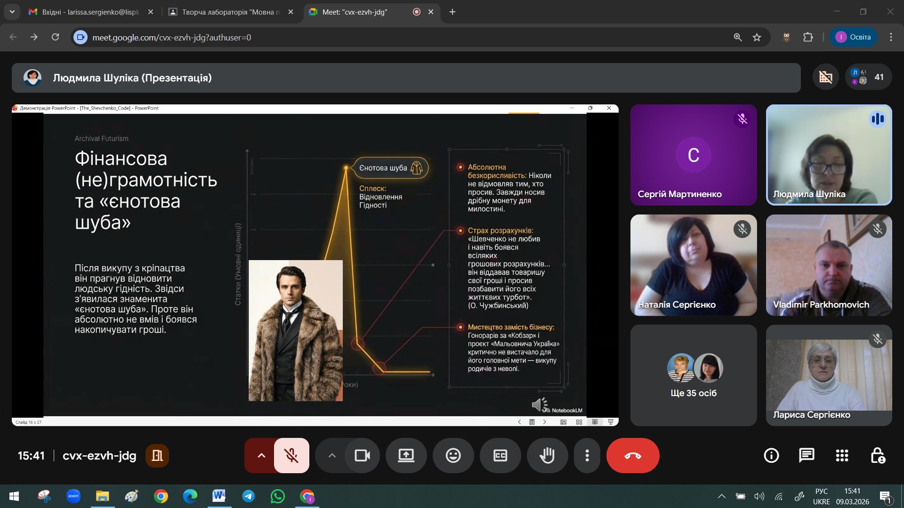
Task: Switch to the Творча лабораторія tab
Action: click(231, 12)
